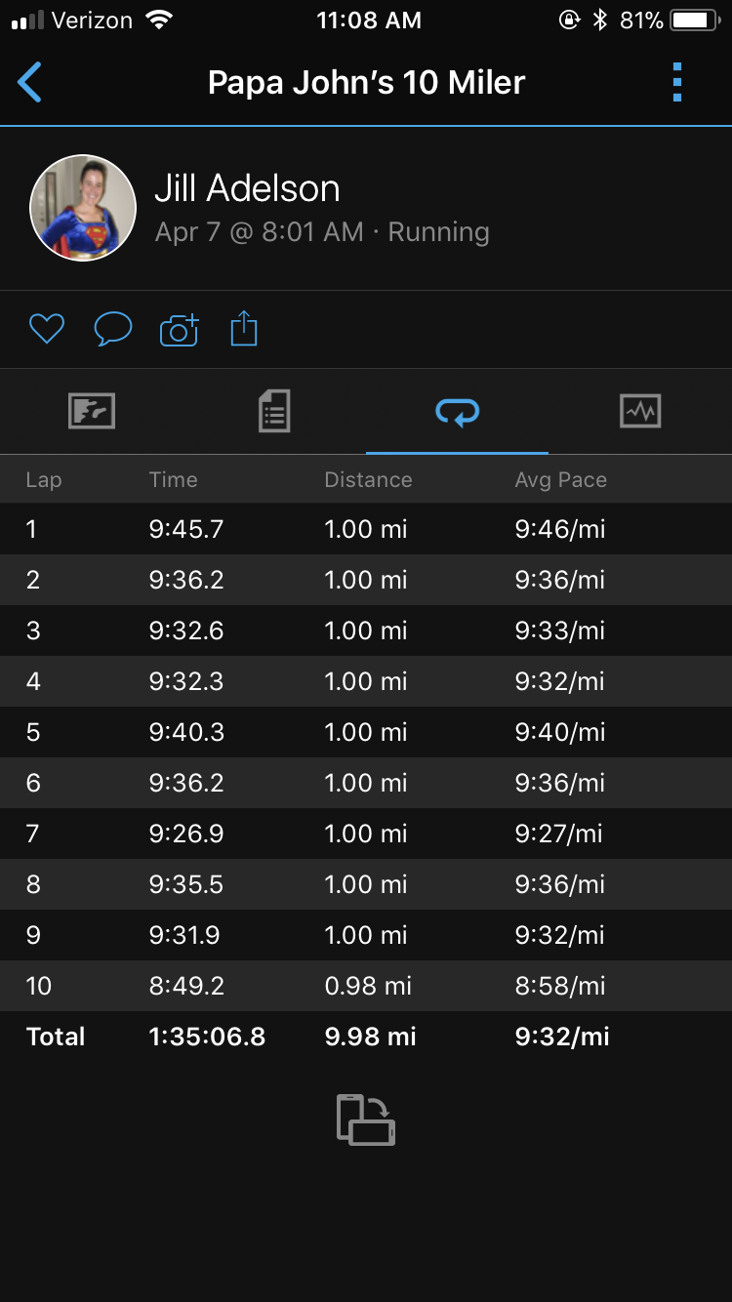Image resolution: width=732 pixels, height=1302 pixels.
Task: Open the three-dot more options menu
Action: click(677, 83)
